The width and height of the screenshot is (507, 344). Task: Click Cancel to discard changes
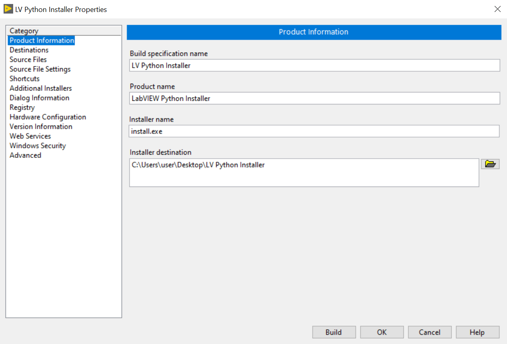(x=430, y=332)
